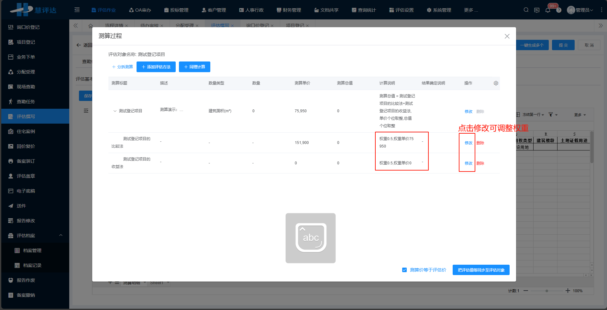Image resolution: width=607 pixels, height=310 pixels.
Task: Open notifications via the bell icon
Action: click(x=548, y=10)
